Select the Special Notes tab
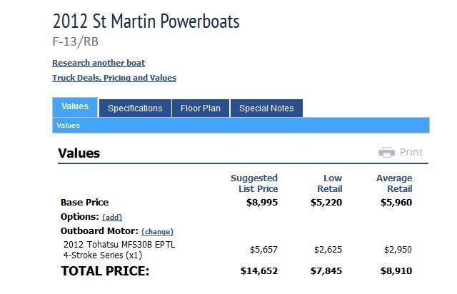Viewport: 457px width, 294px height. click(x=266, y=108)
